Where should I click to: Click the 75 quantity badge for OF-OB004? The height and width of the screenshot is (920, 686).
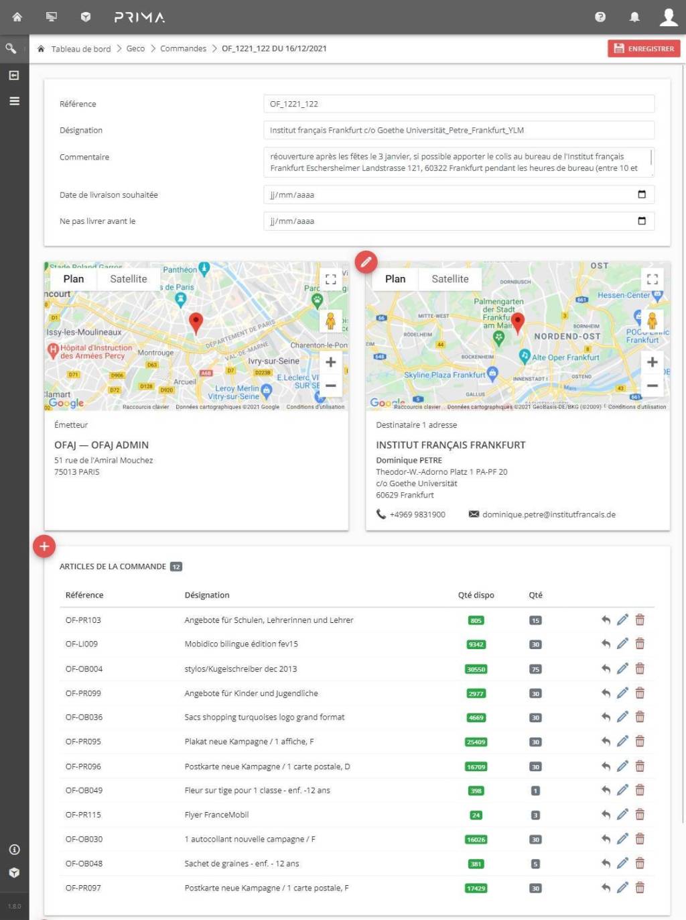(x=535, y=669)
